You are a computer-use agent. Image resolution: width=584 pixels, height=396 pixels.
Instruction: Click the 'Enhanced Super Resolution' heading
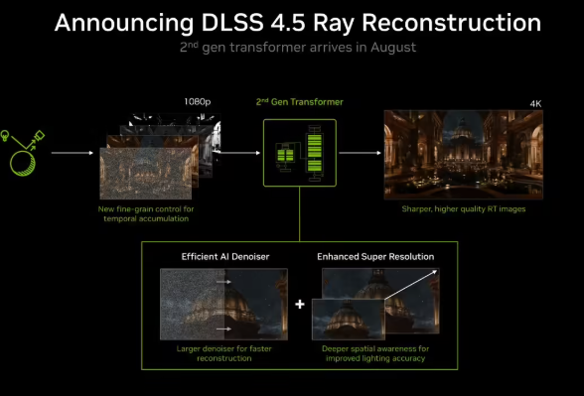click(x=375, y=256)
